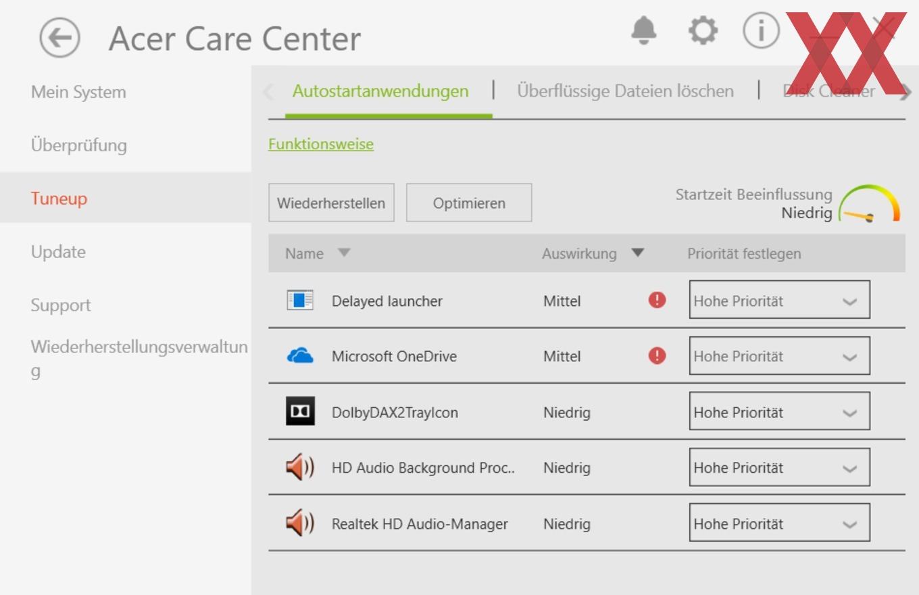Select the DolbyDAX2TrayIcon entry name
This screenshot has height=595, width=919.
pos(395,412)
